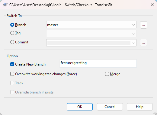Select the Commit radio button
157x115 pixels.
tap(12, 42)
